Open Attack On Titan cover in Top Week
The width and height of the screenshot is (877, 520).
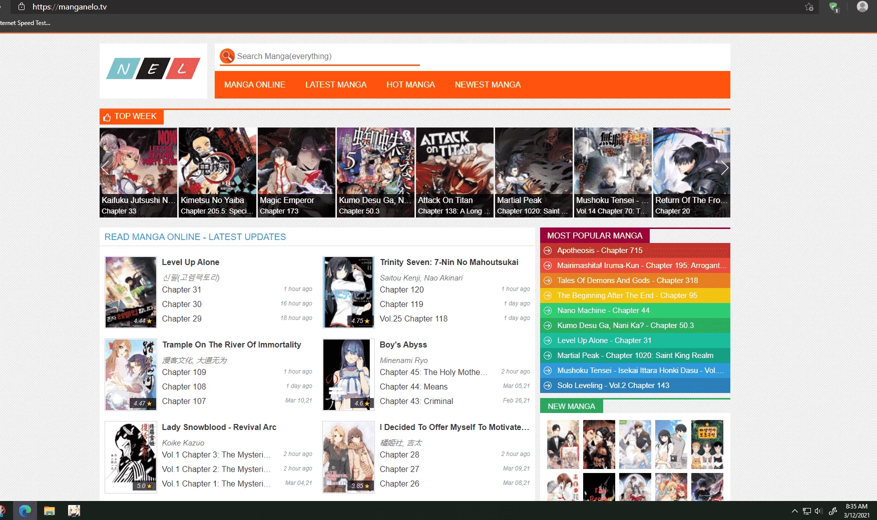point(455,172)
